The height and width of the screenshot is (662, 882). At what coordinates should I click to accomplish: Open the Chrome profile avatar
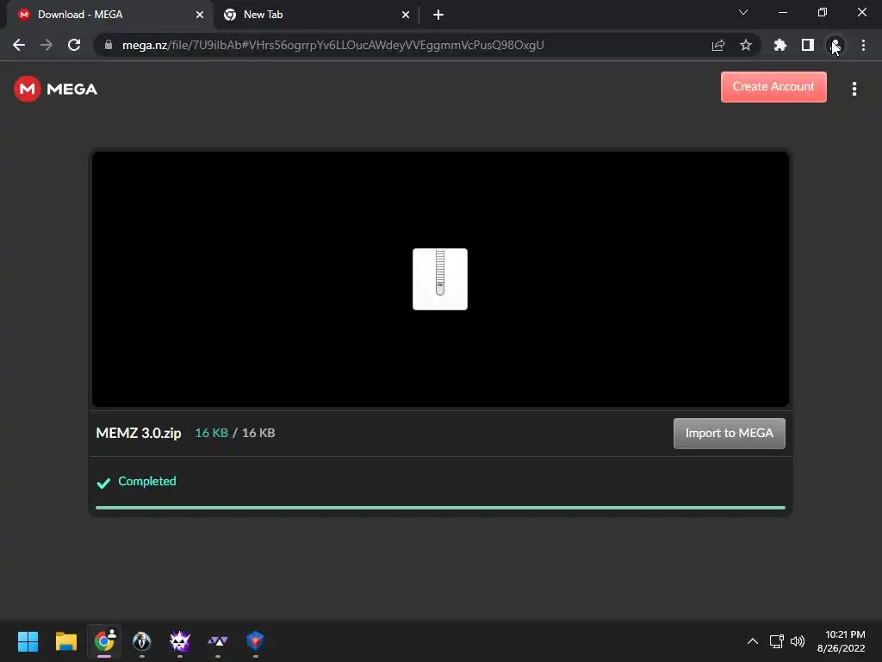coord(835,45)
